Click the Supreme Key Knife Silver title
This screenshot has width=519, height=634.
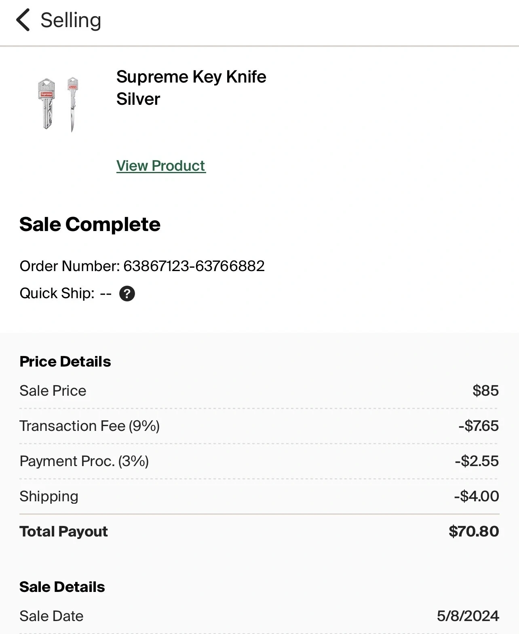coord(191,87)
